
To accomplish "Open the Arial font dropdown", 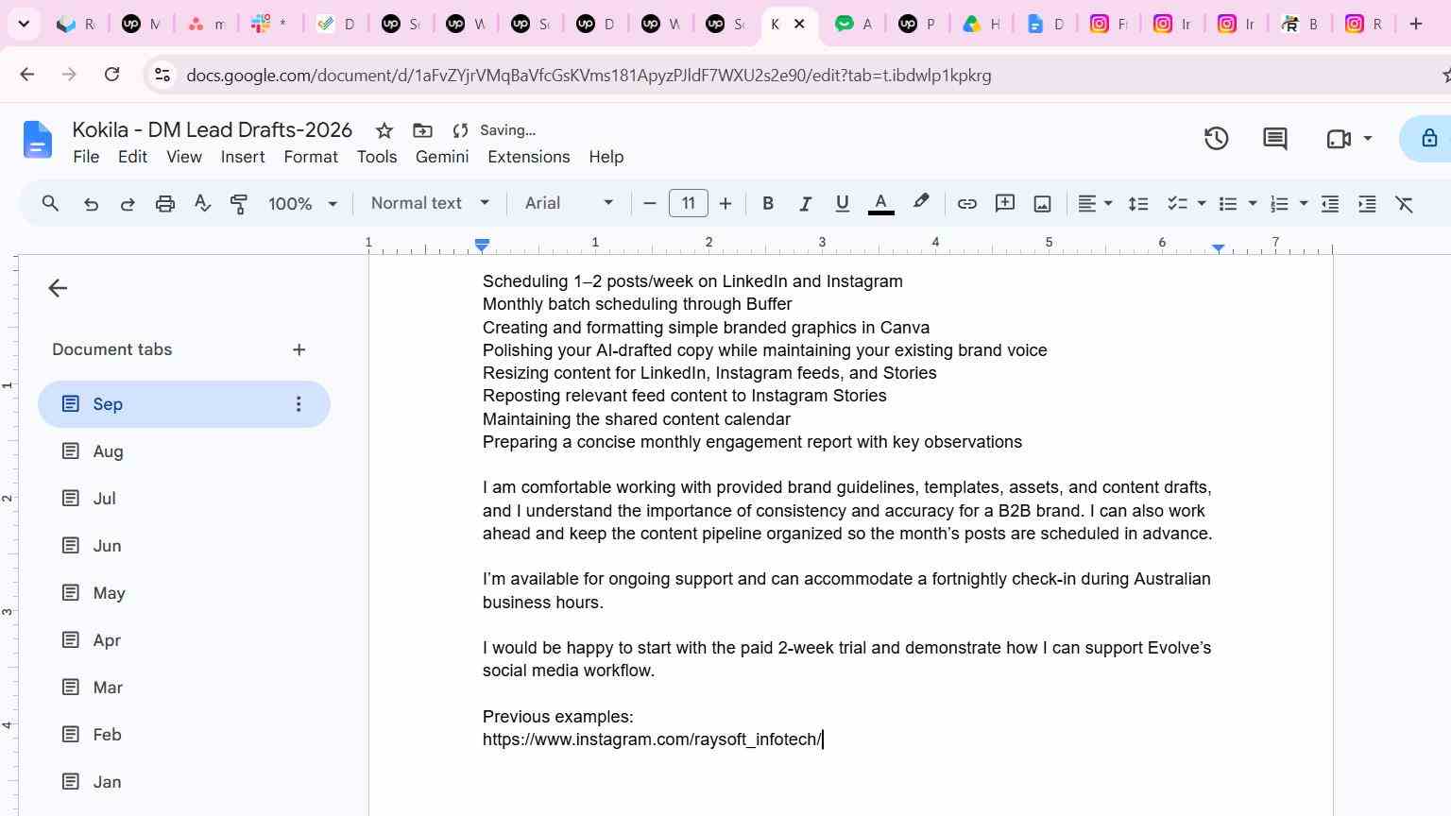I will point(570,203).
